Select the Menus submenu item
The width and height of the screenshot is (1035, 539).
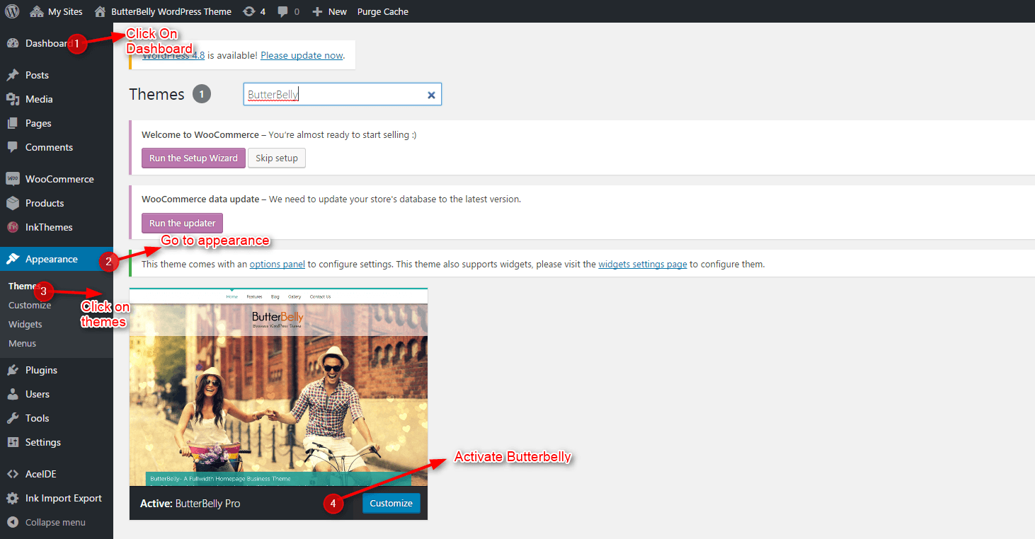(22, 343)
